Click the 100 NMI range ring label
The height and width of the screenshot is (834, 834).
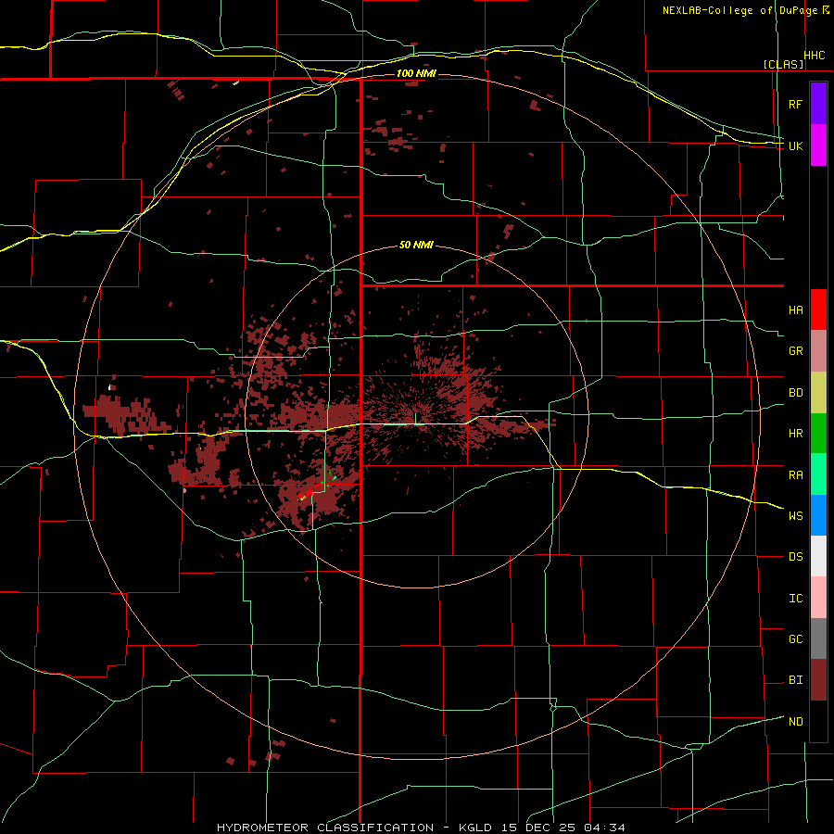click(x=416, y=73)
